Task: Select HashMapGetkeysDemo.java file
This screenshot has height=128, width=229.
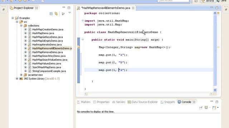Action: 48,37
